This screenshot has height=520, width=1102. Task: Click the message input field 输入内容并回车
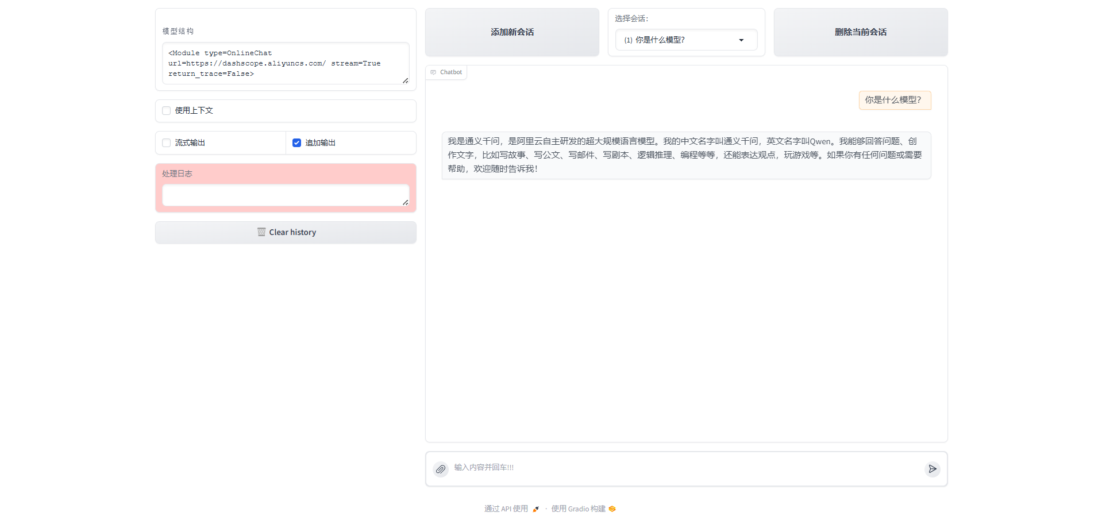[686, 468]
